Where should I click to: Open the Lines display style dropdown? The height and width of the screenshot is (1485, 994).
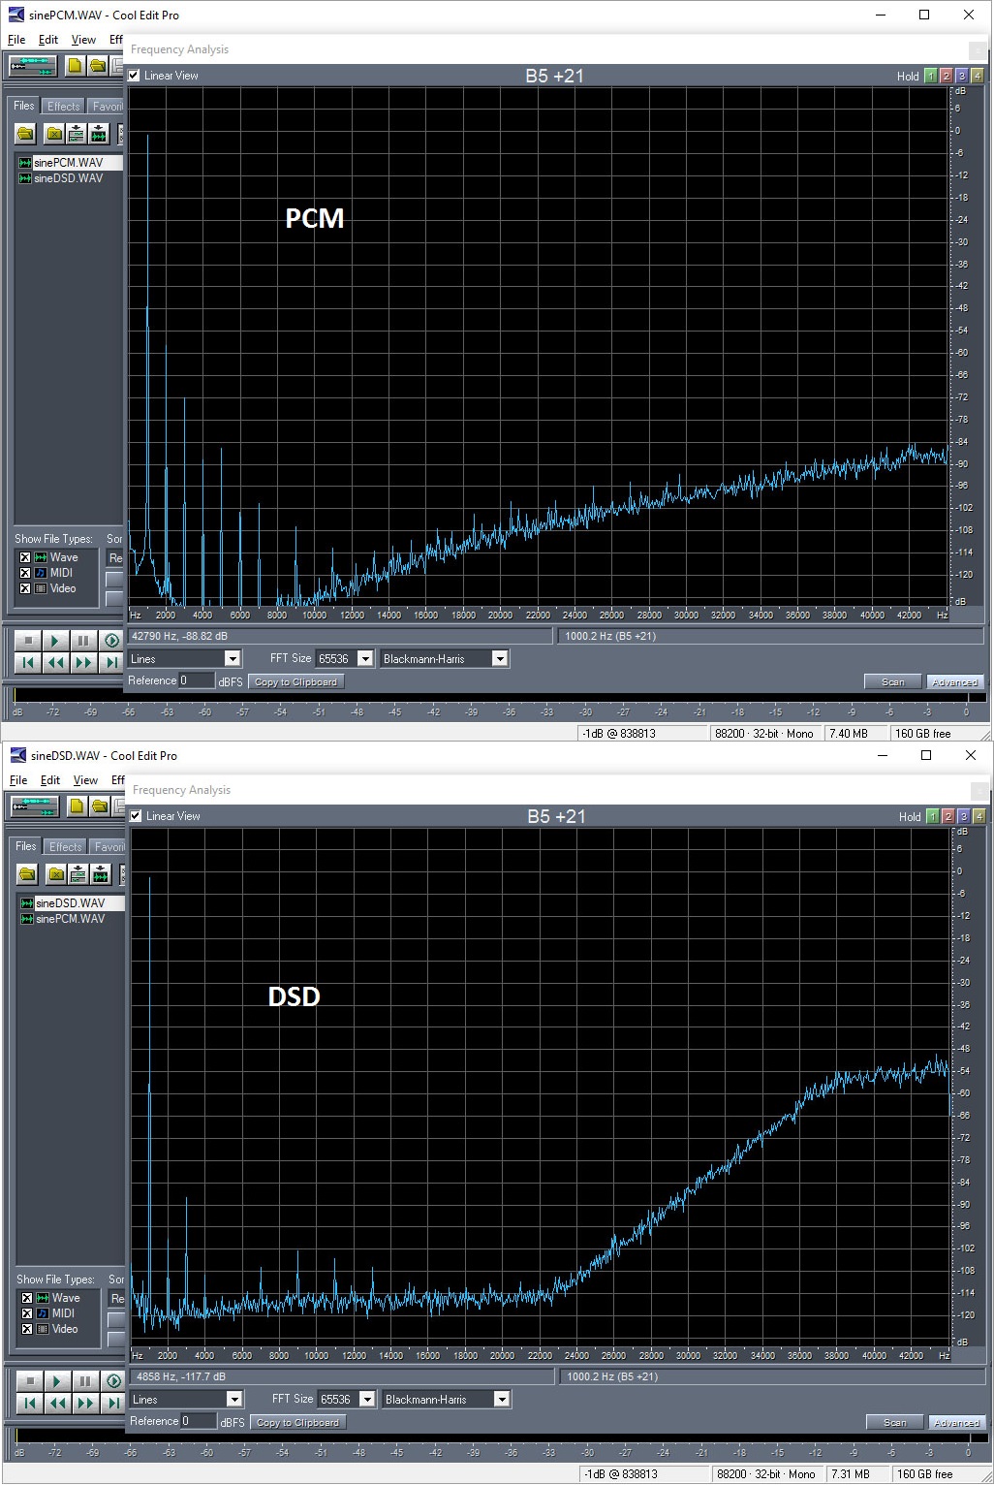(x=233, y=658)
